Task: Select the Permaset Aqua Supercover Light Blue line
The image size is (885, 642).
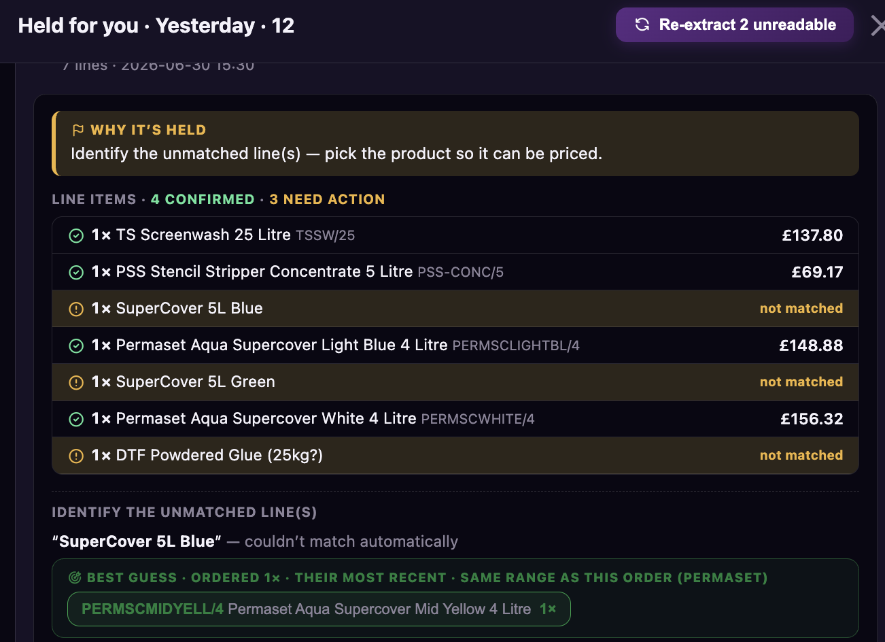Action: coord(455,345)
